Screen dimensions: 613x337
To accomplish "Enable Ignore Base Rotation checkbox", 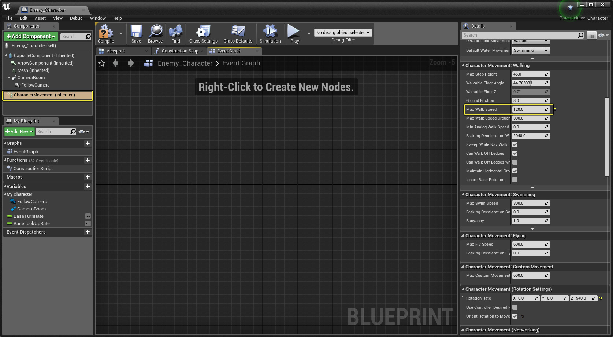I will [515, 180].
